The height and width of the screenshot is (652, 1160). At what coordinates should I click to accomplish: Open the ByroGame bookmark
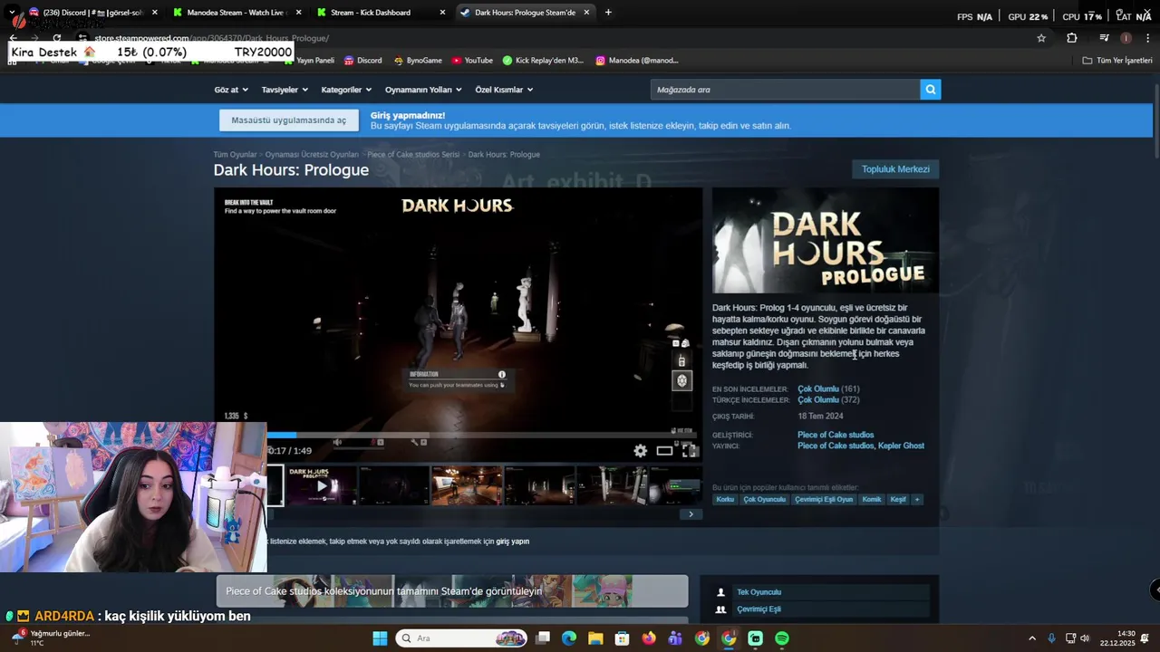pyautogui.click(x=418, y=61)
